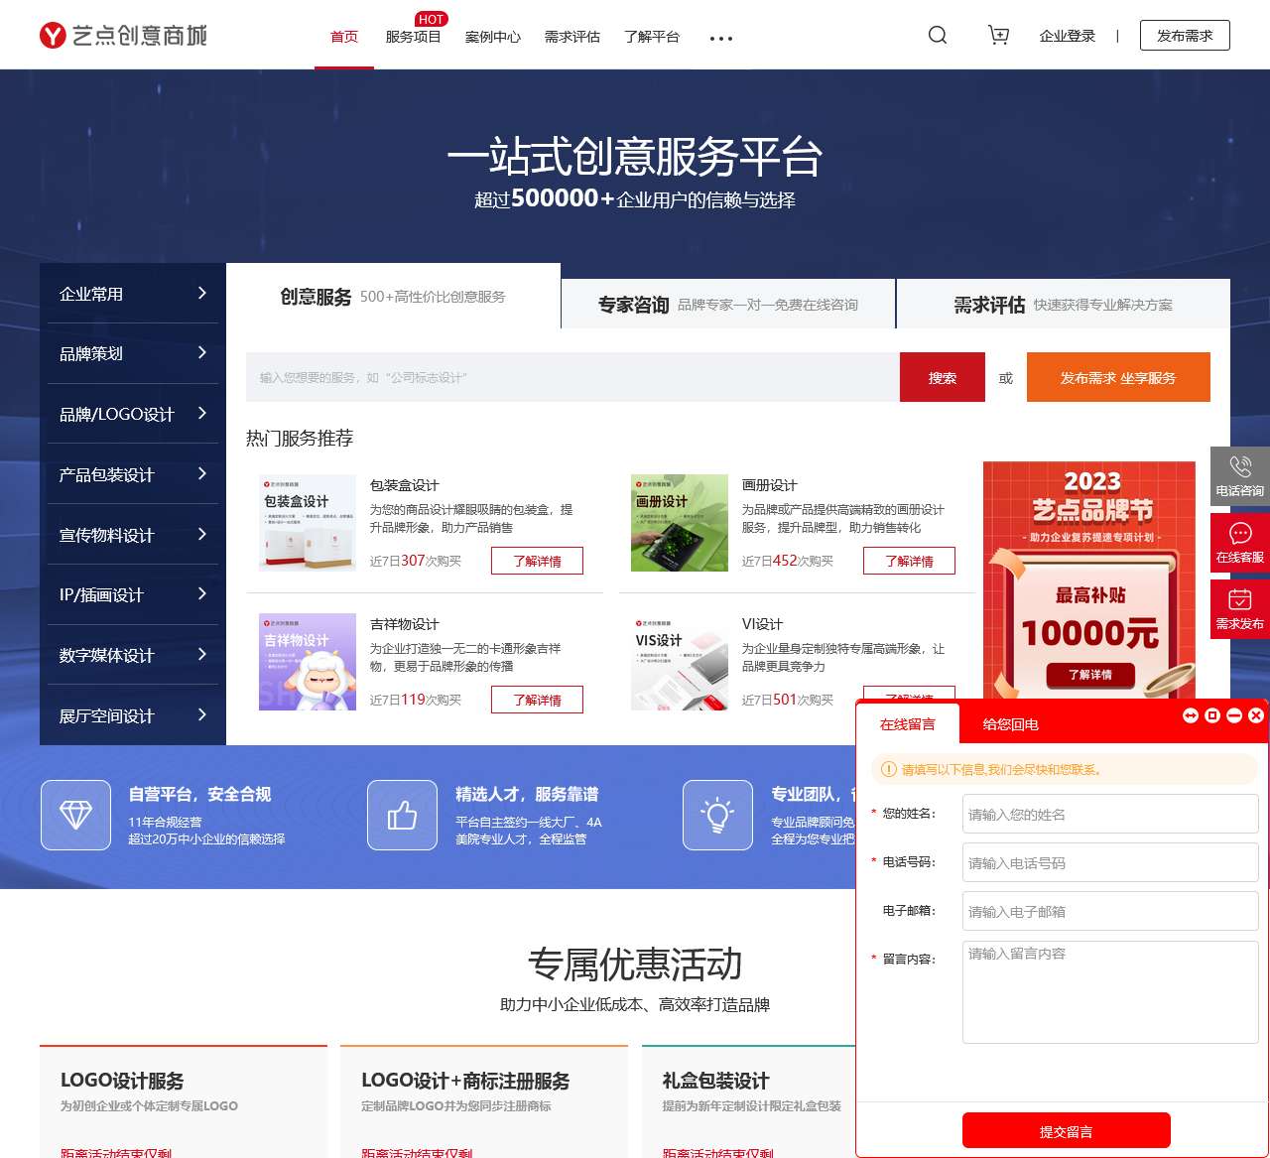Click 了解详情 on the 2023 艺点品牌节 banner
Image resolution: width=1270 pixels, height=1158 pixels.
pyautogui.click(x=1090, y=675)
